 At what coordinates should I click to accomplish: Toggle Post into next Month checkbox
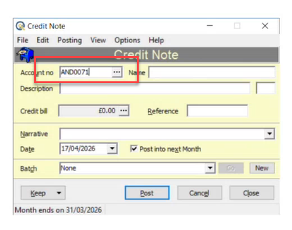pyautogui.click(x=134, y=149)
